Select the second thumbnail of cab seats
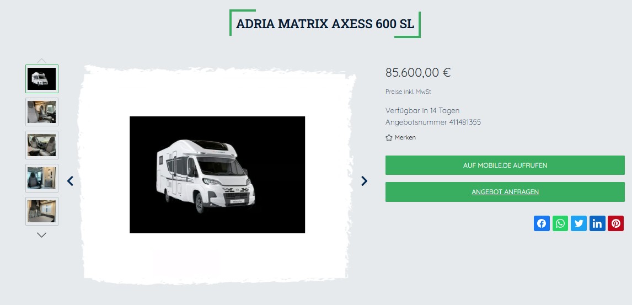Screen dimensions: 632x305 click(42, 112)
